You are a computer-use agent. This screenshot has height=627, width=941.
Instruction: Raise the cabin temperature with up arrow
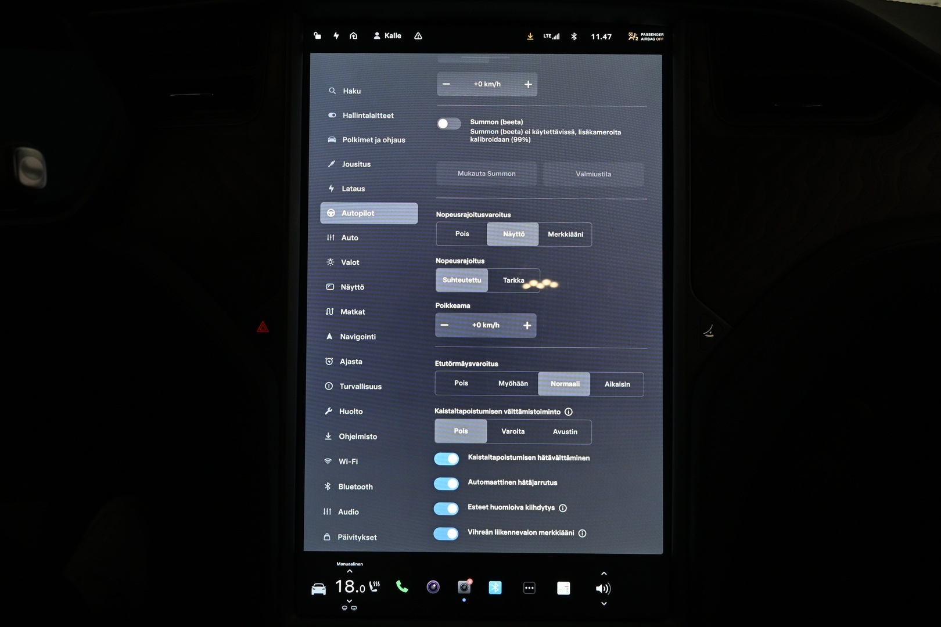(x=349, y=572)
